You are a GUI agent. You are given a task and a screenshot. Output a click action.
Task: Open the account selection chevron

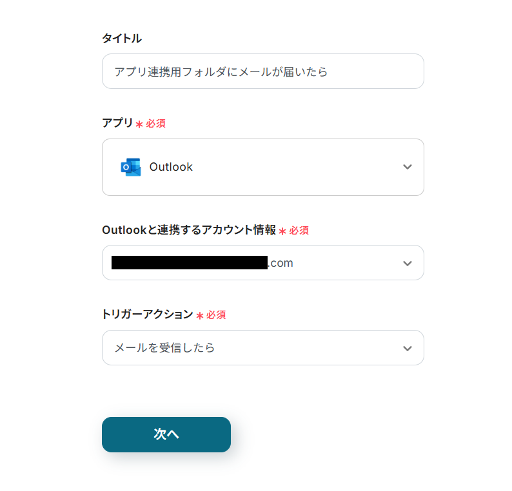407,263
